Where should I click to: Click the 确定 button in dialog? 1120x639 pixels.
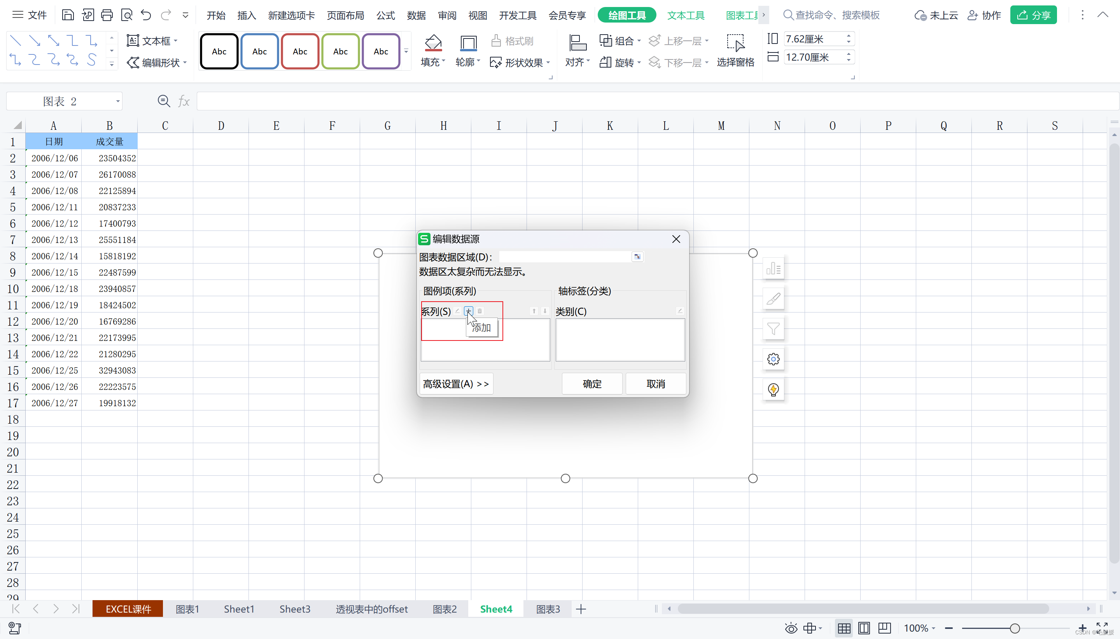pos(592,384)
